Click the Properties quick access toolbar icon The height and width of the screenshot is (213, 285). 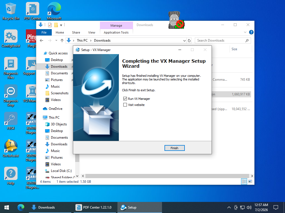[50, 25]
